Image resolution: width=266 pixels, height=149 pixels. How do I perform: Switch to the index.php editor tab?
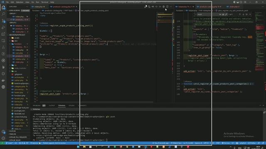39,7
